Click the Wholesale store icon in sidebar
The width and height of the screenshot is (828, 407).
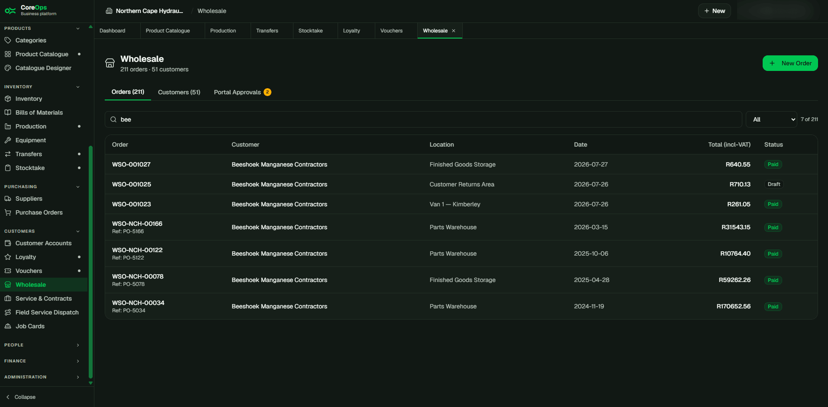coord(8,285)
